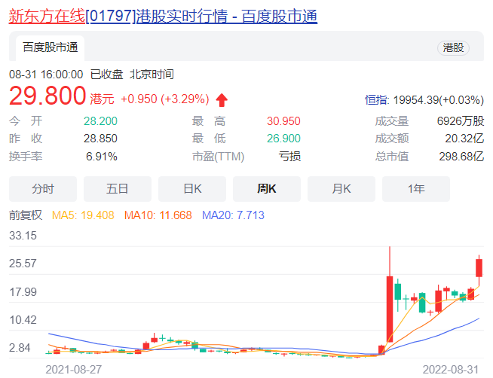Image resolution: width=493 pixels, height=378 pixels.
Task: Switch to the 分时 chart tab
Action: (43, 189)
